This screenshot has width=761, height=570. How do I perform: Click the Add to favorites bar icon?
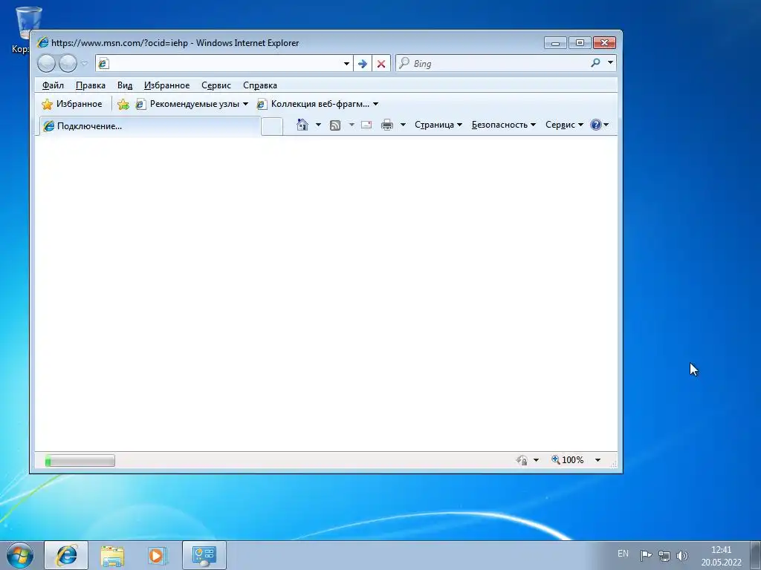point(123,104)
